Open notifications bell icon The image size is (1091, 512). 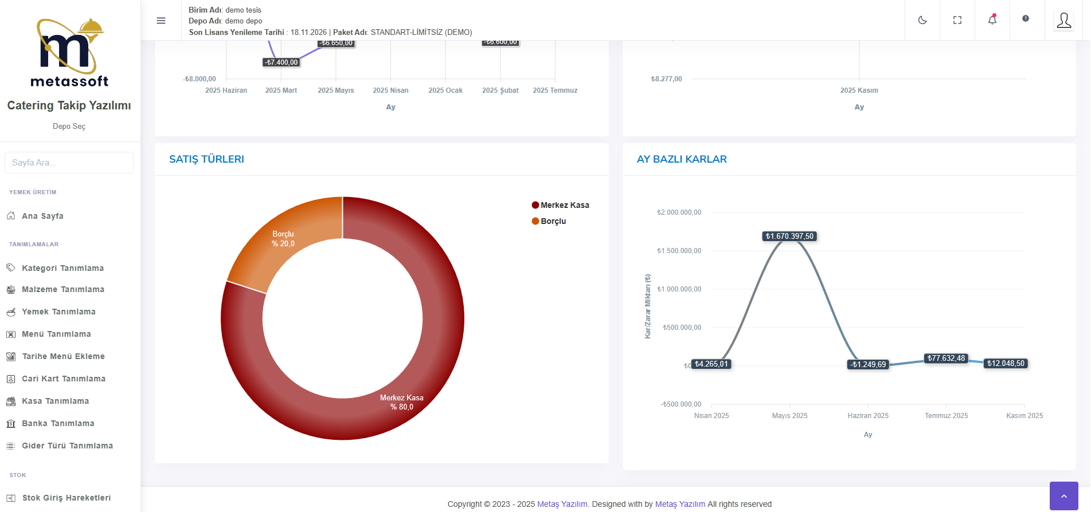point(992,20)
